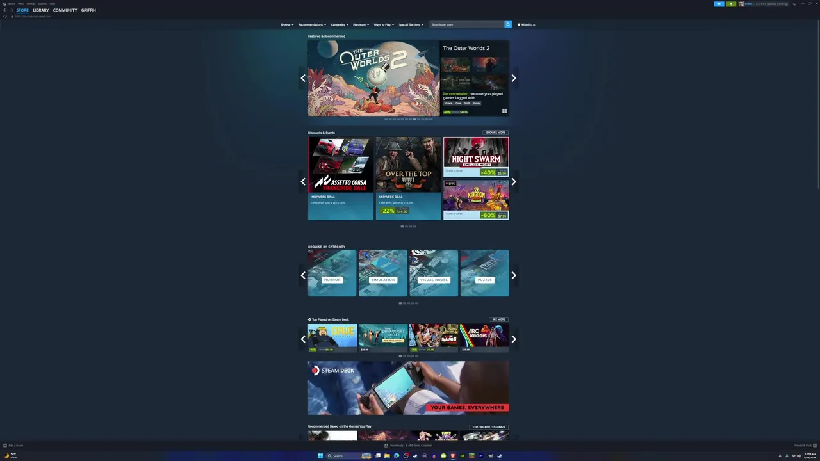Click Add a Game plus icon
Image resolution: width=820 pixels, height=461 pixels.
coord(5,446)
